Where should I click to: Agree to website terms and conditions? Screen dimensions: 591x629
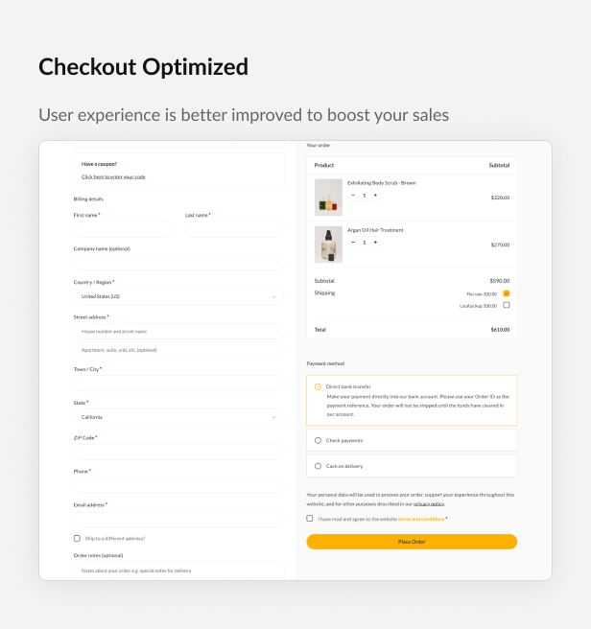click(310, 518)
